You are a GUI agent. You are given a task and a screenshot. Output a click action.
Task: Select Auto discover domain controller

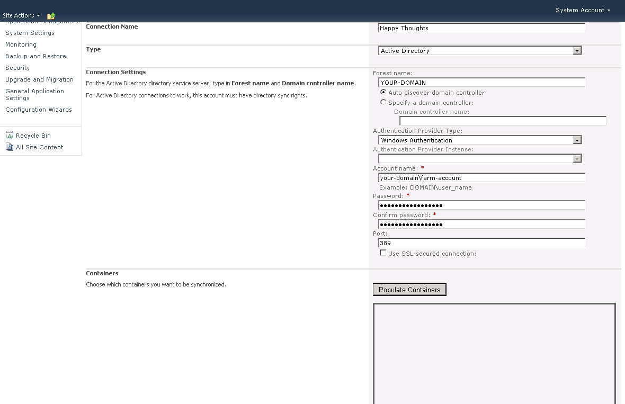(383, 92)
